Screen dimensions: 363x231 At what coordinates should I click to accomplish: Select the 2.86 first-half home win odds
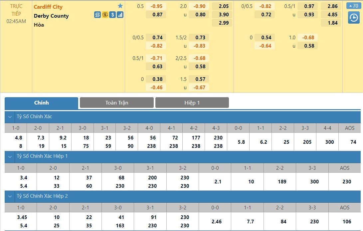(x=331, y=6)
